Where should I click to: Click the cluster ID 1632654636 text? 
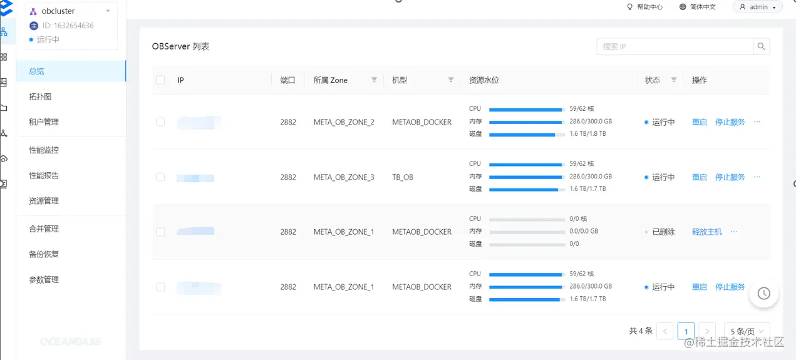[x=68, y=26]
